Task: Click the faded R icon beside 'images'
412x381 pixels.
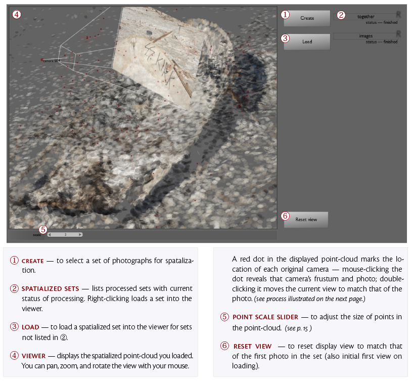Action: tap(398, 34)
